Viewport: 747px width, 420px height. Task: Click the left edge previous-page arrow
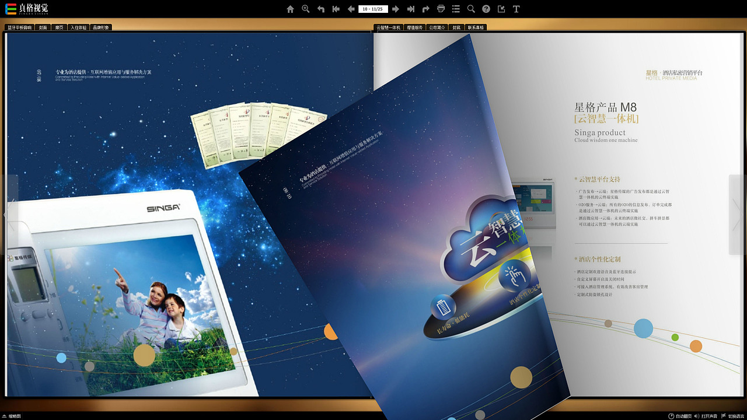click(x=8, y=215)
